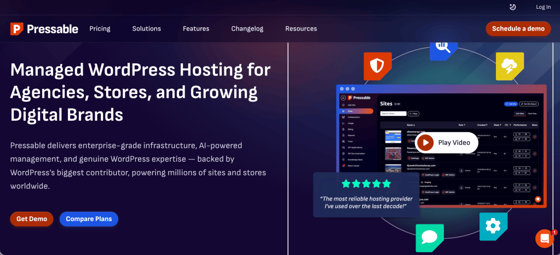
Task: Click the "most reliable hosting provider" testimonial
Action: pyautogui.click(x=366, y=202)
